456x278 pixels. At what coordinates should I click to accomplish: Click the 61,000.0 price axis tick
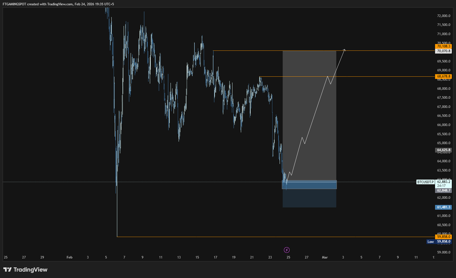point(444,216)
